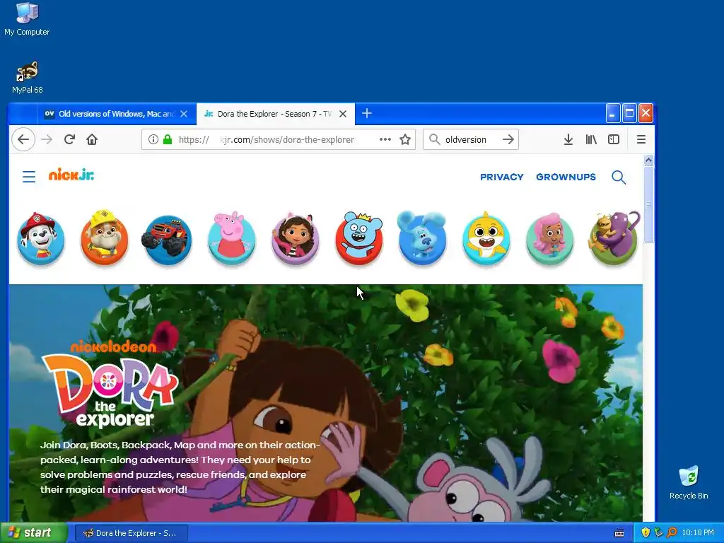Select the Baby Shark show icon
Viewport: 724px width, 543px height.
pos(486,239)
